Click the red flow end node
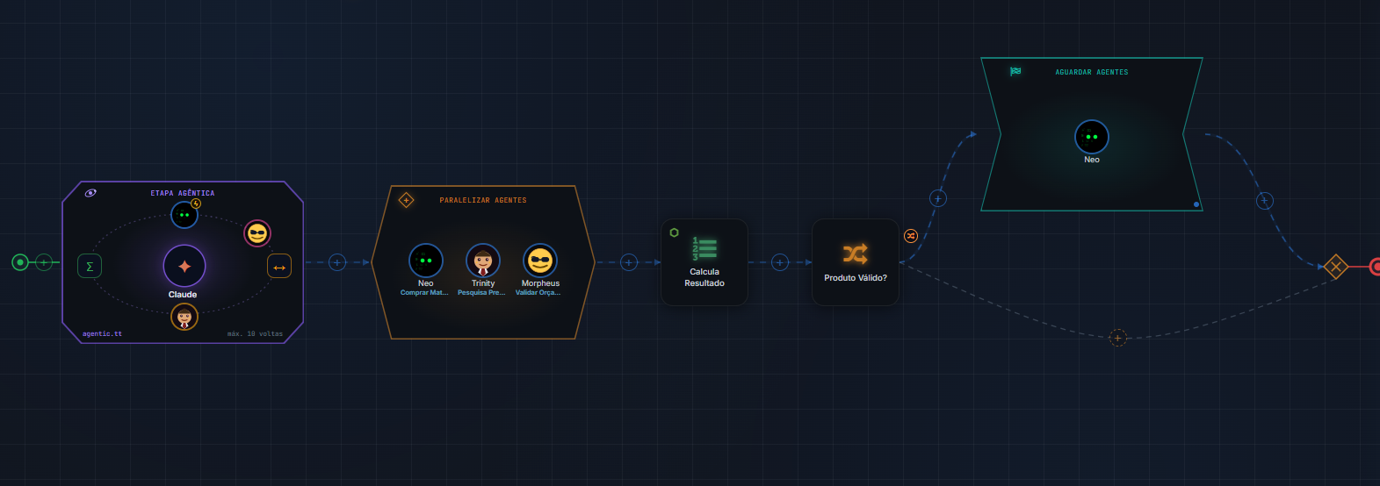This screenshot has height=486, width=1380. [x=1376, y=267]
